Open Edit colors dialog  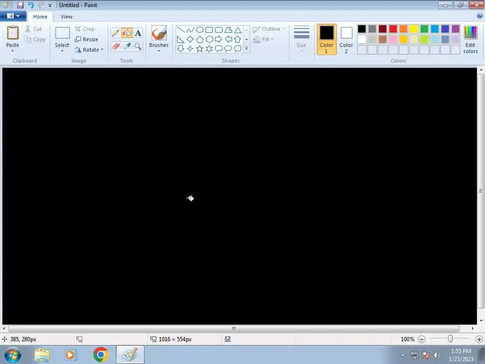coord(470,40)
